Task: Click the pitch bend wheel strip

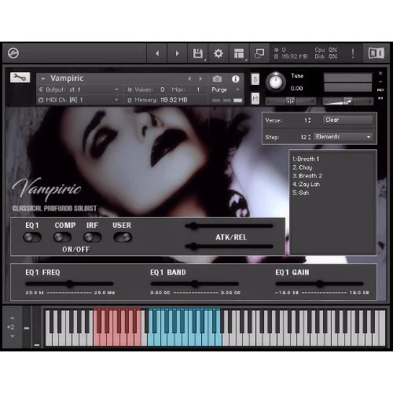Action: click(27, 327)
